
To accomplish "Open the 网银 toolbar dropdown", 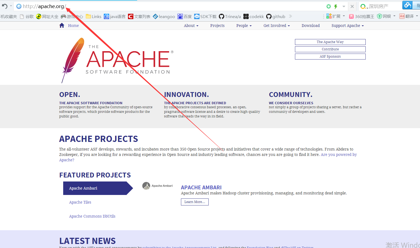I will [x=386, y=16].
